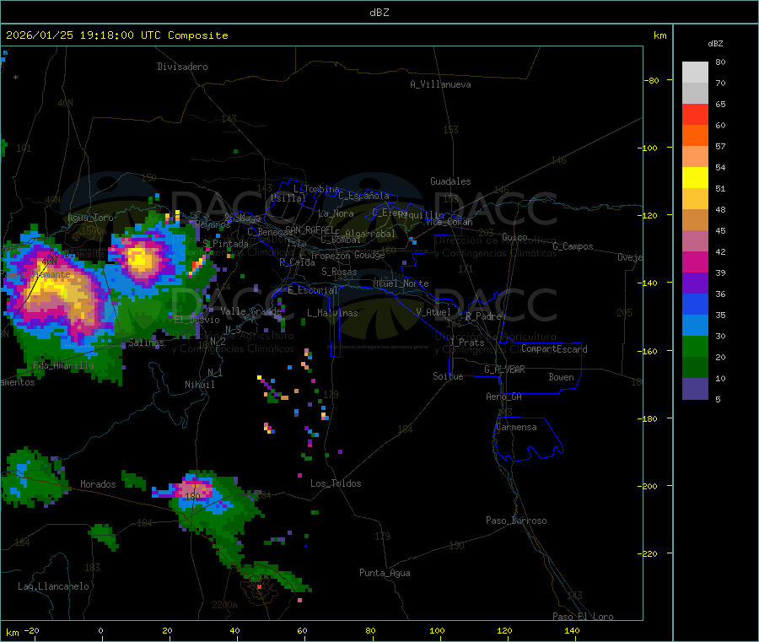Click the Divisadero place label
759x642 pixels.
point(182,67)
